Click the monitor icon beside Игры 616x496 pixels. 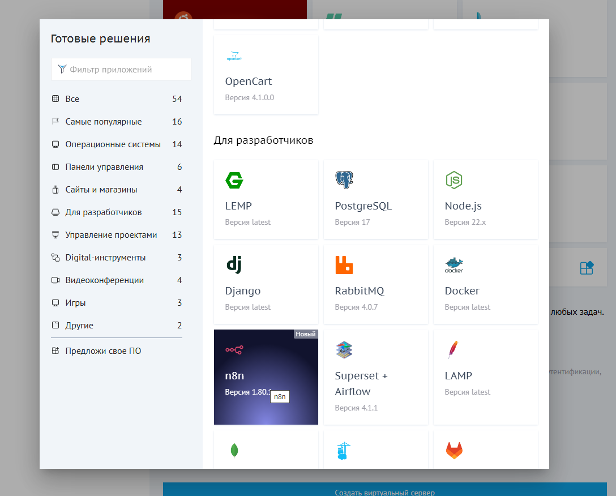pyautogui.click(x=55, y=302)
